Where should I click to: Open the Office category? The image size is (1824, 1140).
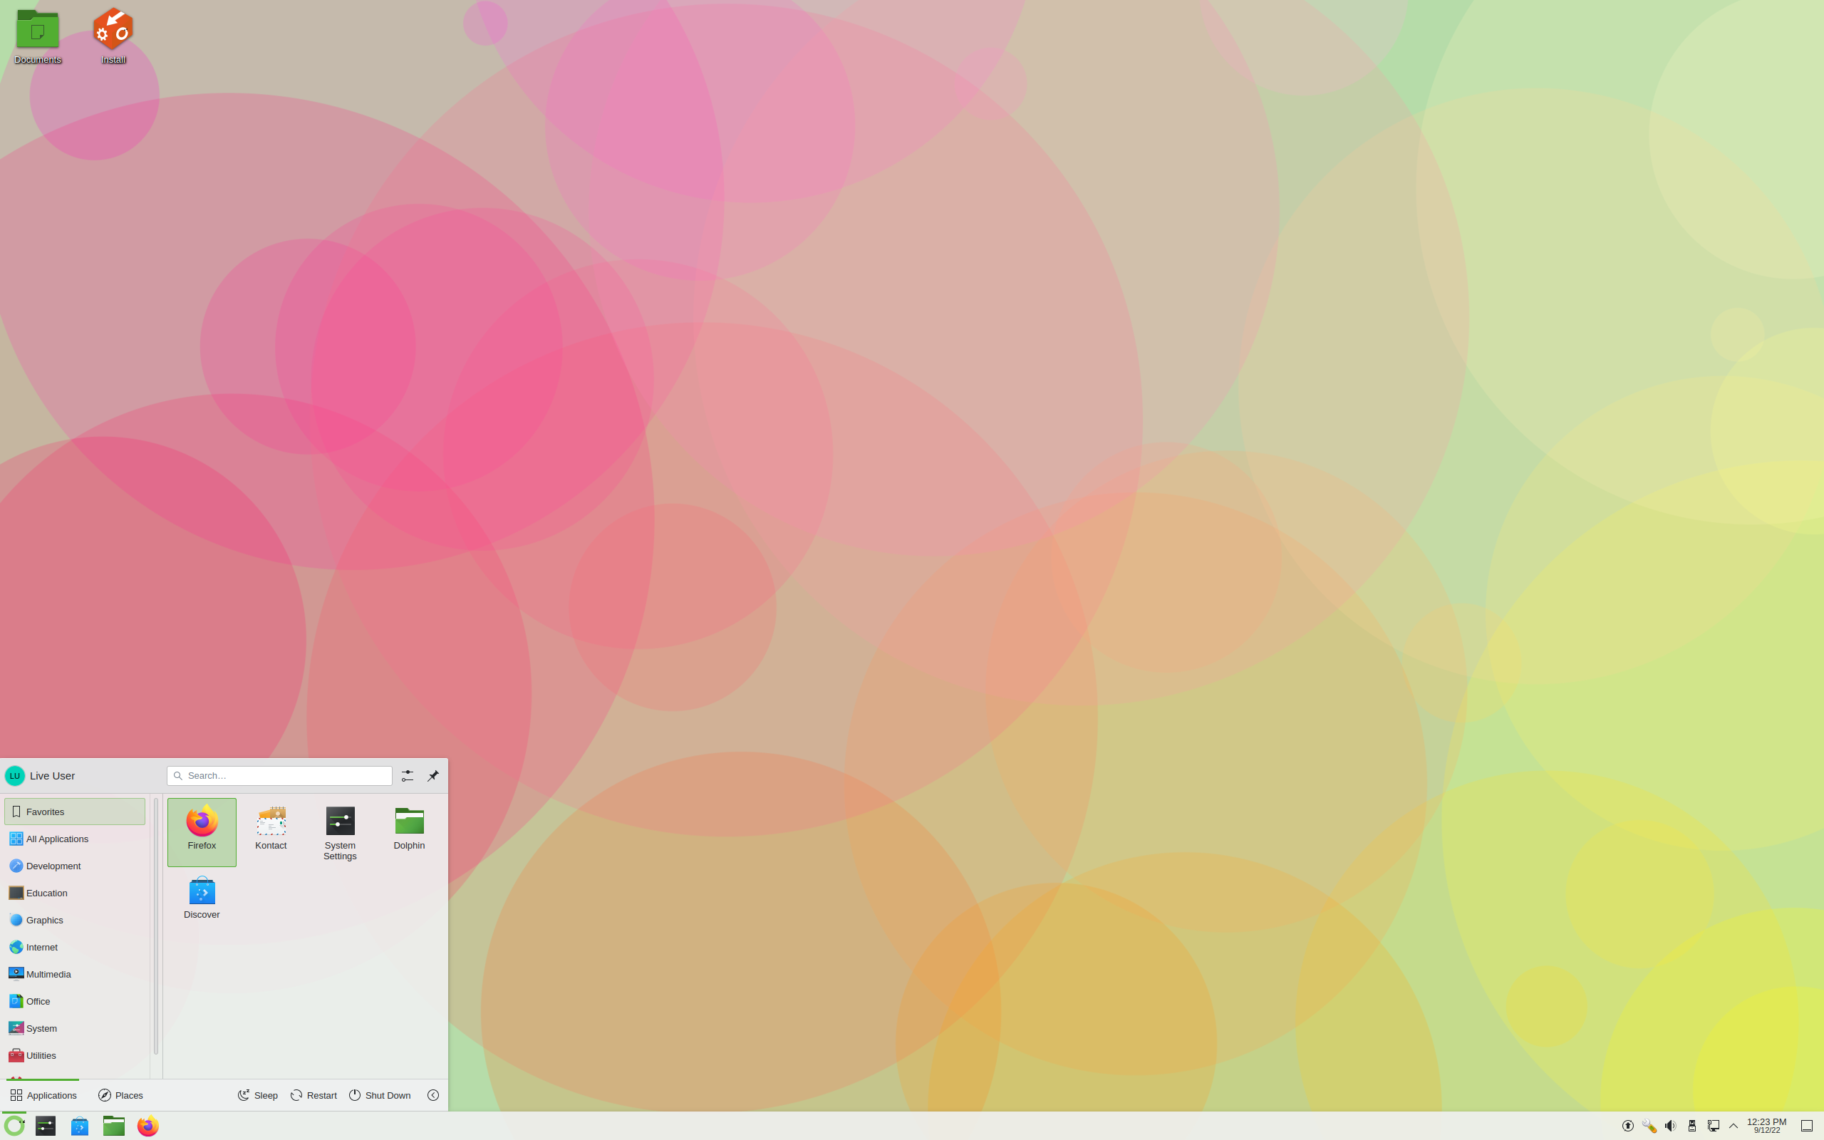click(75, 1002)
